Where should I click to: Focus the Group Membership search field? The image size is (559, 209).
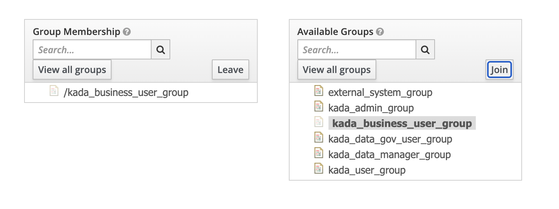click(92, 50)
